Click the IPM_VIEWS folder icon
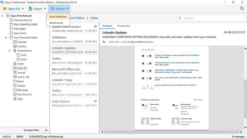This screenshot has height=139, width=247. tap(11, 29)
